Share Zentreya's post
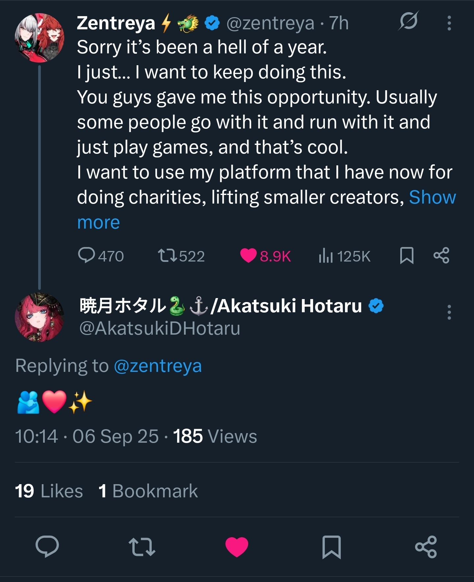This screenshot has width=474, height=582. coord(441,256)
